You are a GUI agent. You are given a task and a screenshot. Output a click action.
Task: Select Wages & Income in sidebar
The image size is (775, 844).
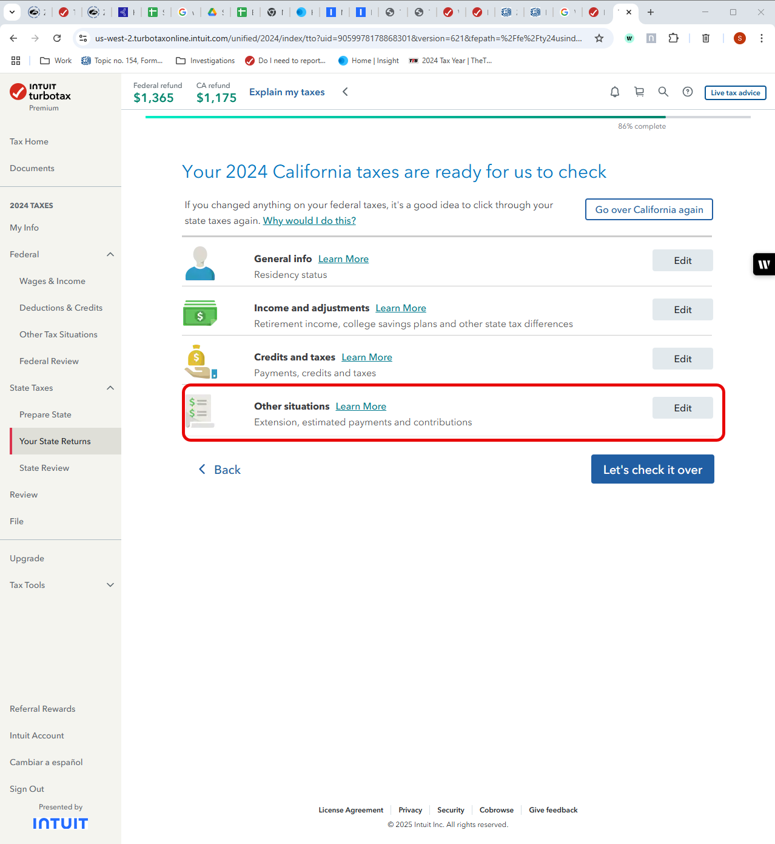(52, 281)
